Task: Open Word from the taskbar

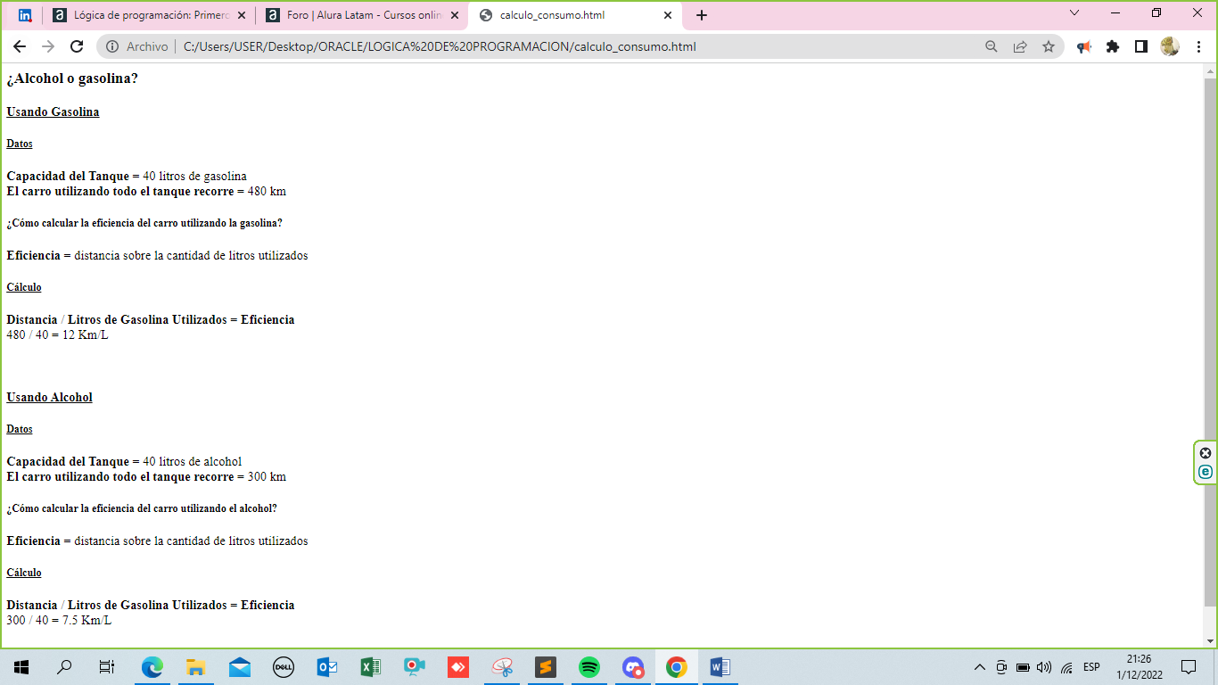Action: coord(720,666)
